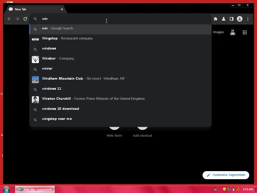Click the search icon in address bar
This screenshot has width=257, height=193.
click(35, 19)
